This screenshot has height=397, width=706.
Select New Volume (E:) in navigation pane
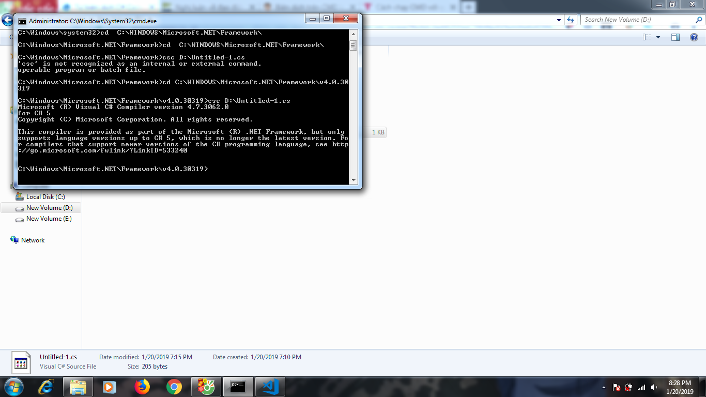point(49,219)
